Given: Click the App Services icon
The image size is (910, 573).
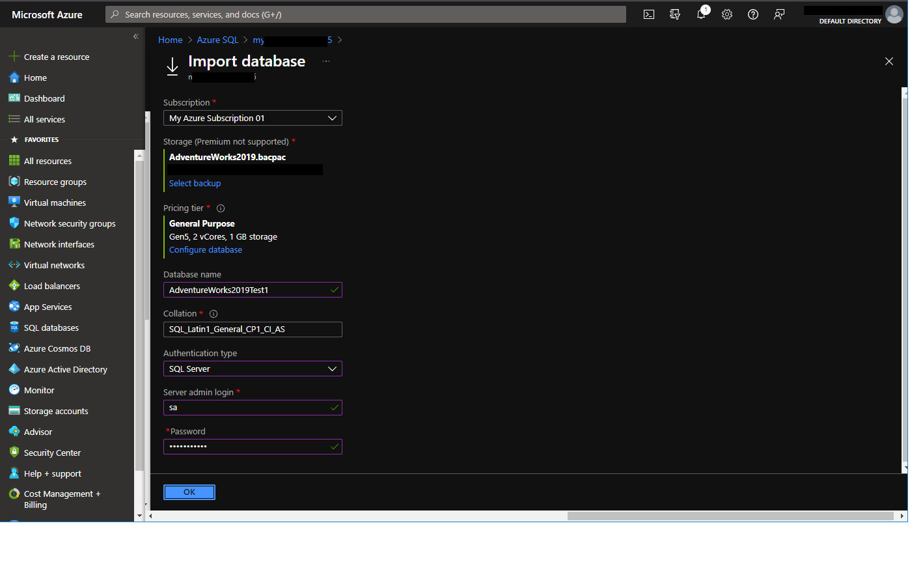Looking at the screenshot, I should [14, 307].
